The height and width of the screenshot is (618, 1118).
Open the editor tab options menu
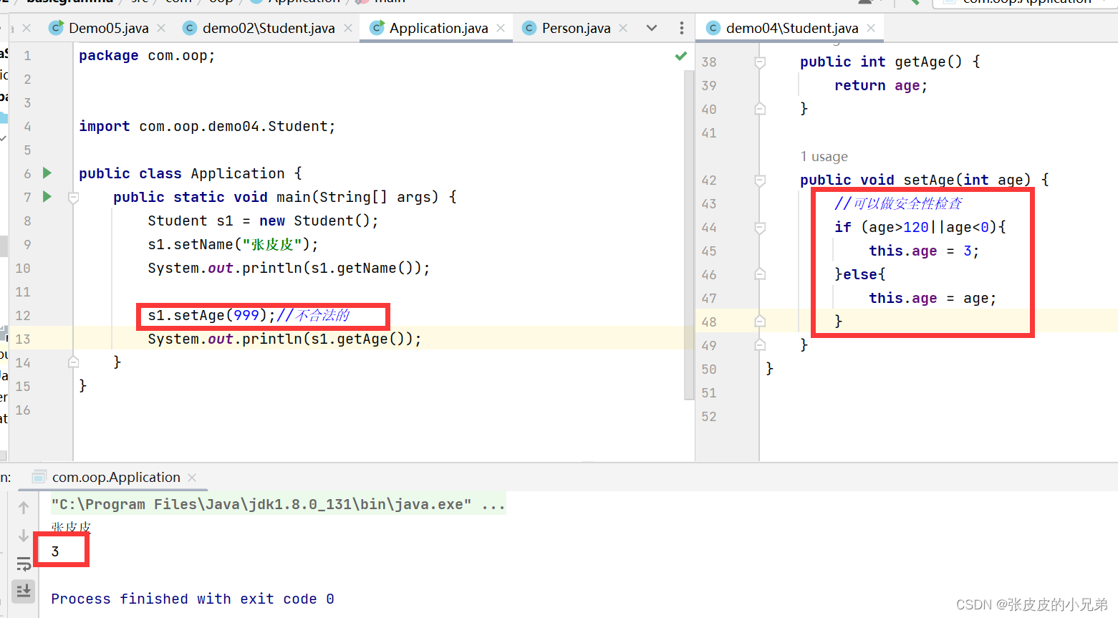pos(681,28)
